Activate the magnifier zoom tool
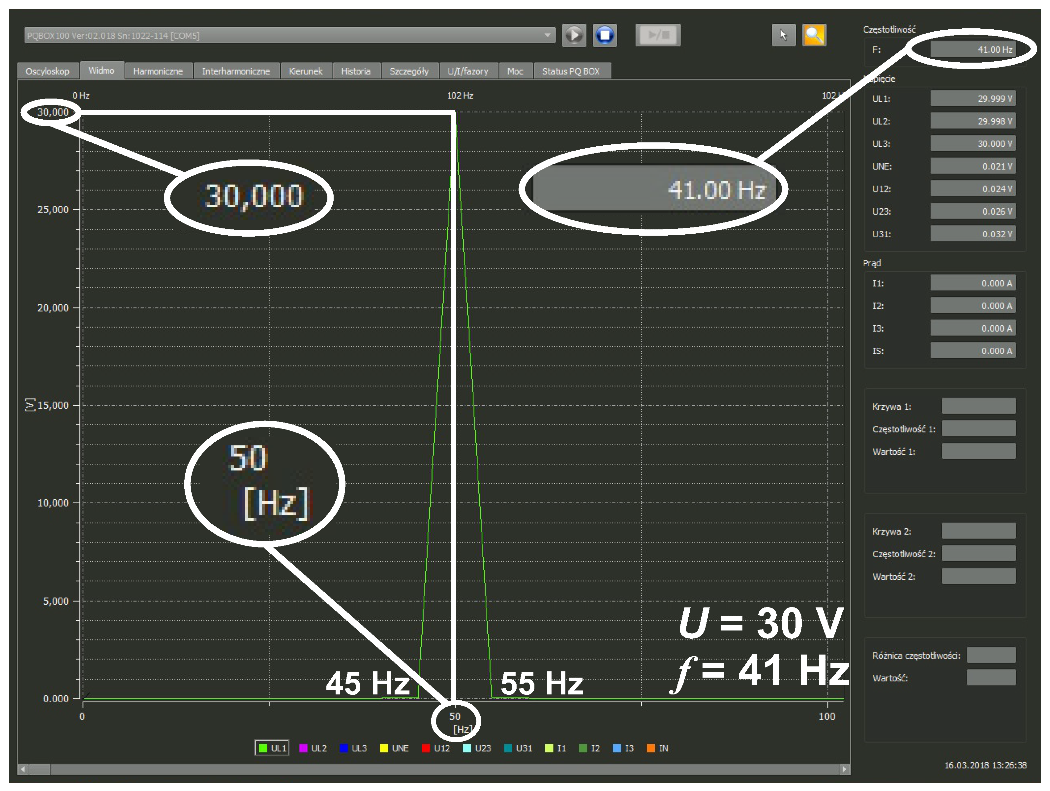This screenshot has height=791, width=1050. pos(814,36)
